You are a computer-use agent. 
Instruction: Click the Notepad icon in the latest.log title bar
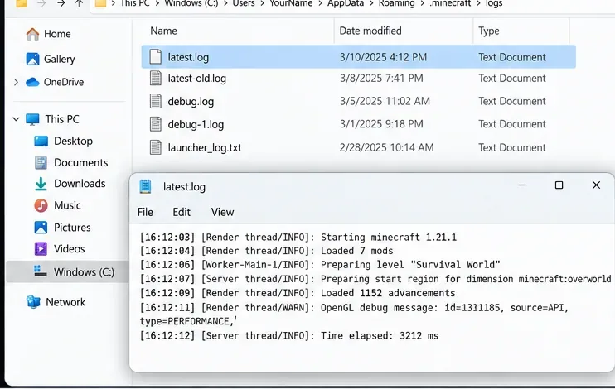pyautogui.click(x=146, y=186)
